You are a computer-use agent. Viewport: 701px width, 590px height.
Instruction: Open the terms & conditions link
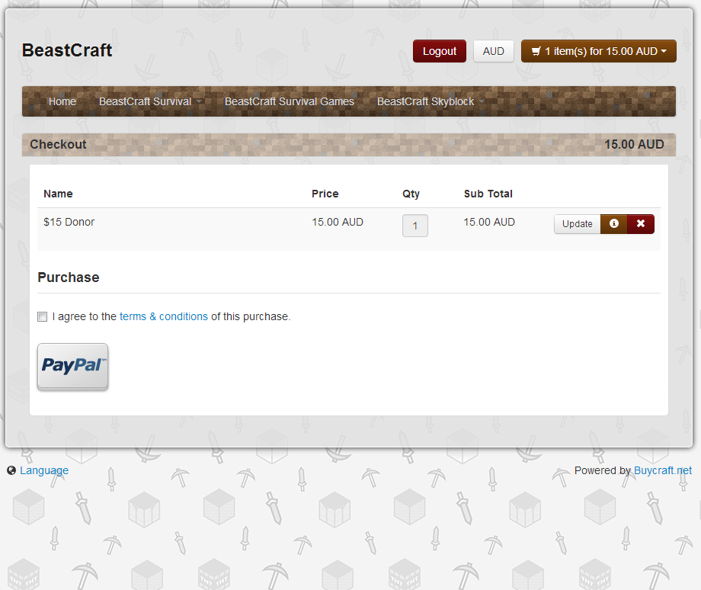[x=164, y=316]
